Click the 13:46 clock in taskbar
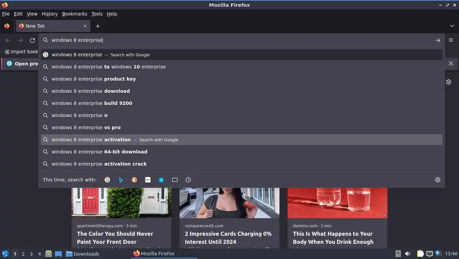 tap(451, 254)
